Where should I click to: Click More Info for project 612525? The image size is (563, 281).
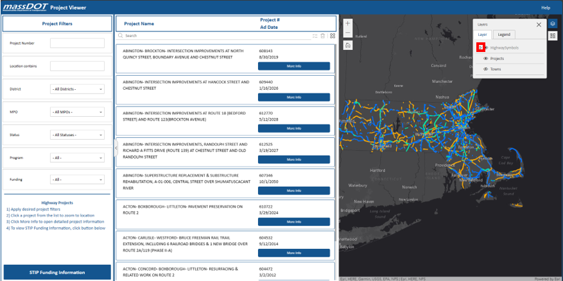point(294,160)
